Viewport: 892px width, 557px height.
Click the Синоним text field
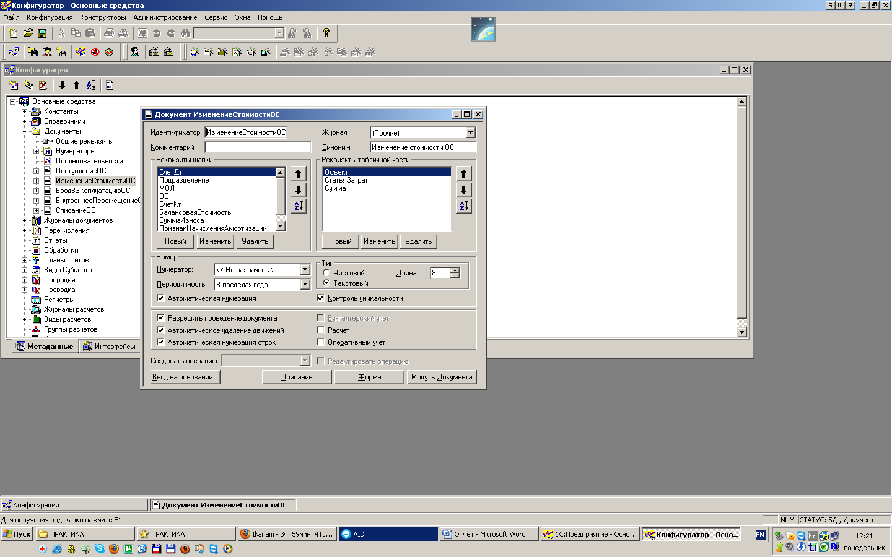tap(423, 147)
